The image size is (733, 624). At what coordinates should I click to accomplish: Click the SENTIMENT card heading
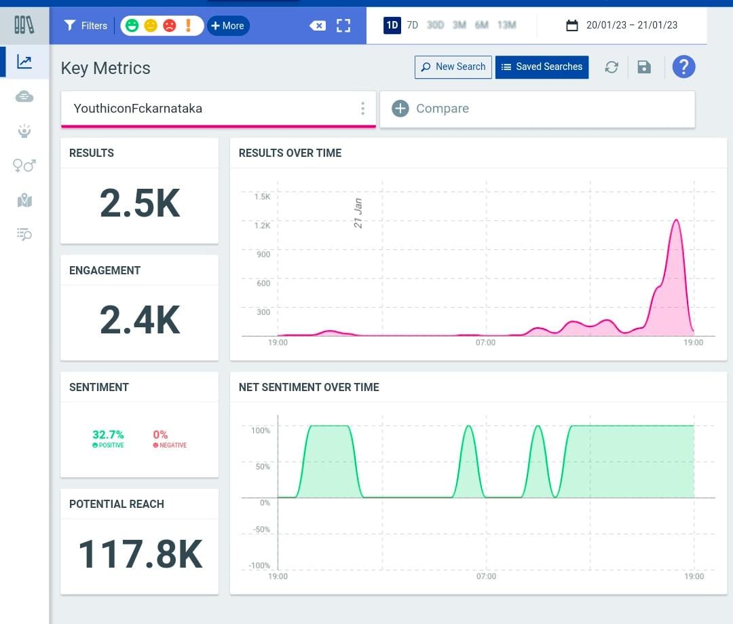(98, 387)
